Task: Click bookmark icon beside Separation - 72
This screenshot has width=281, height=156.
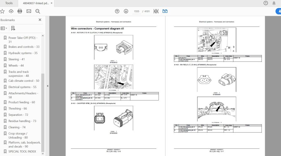Action: (5, 115)
